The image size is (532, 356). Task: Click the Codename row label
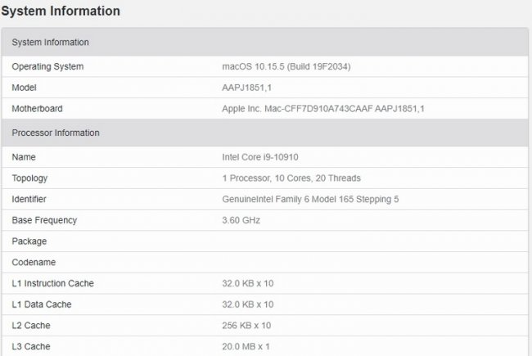point(33,263)
